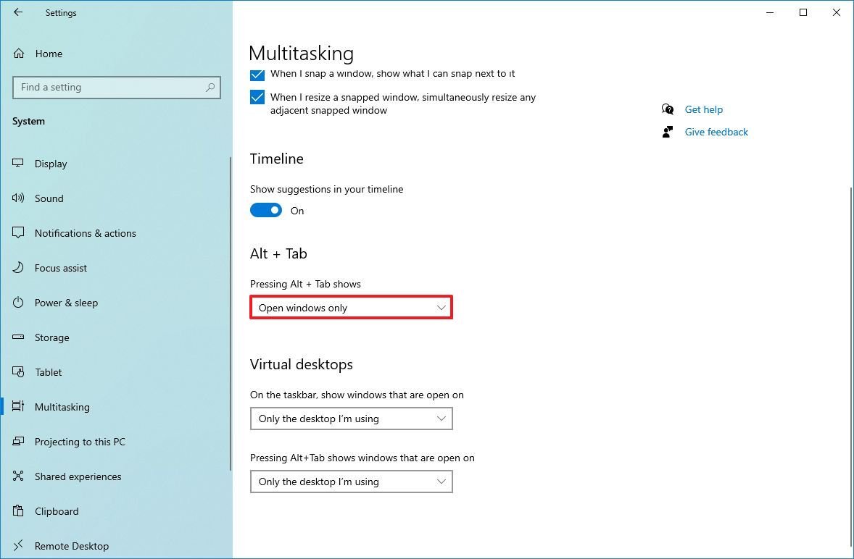
Task: Click the Find a setting search box
Action: [117, 88]
